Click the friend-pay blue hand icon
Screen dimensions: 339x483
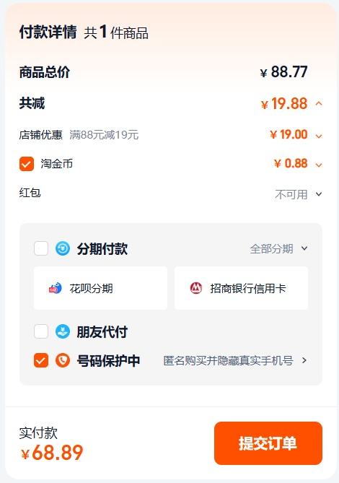(63, 331)
